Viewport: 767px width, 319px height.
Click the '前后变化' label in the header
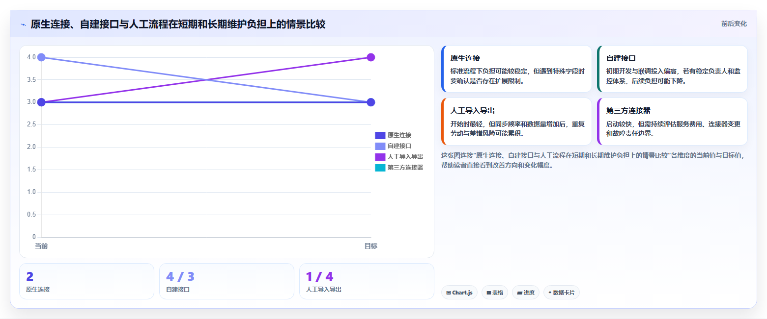pos(734,24)
